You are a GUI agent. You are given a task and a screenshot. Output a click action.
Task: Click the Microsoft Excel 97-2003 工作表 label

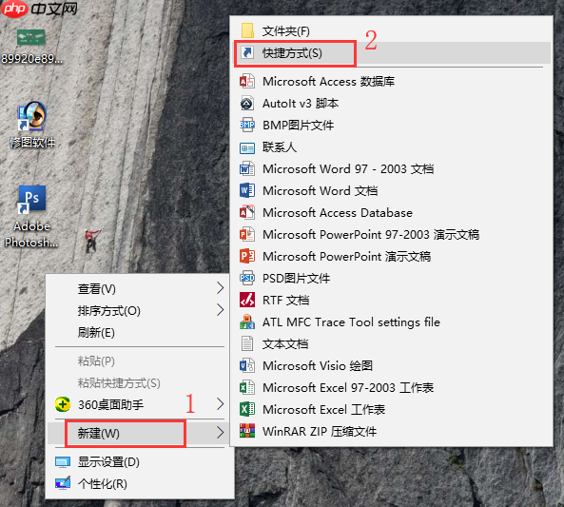348,388
